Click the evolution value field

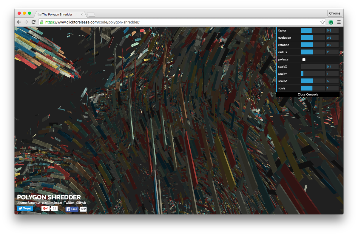pyautogui.click(x=332, y=38)
